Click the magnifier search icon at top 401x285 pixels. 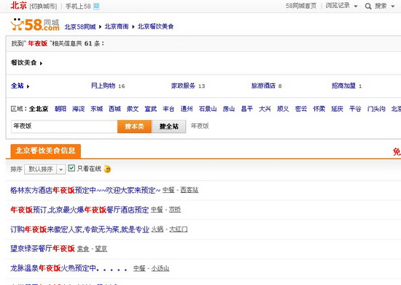(368, 7)
